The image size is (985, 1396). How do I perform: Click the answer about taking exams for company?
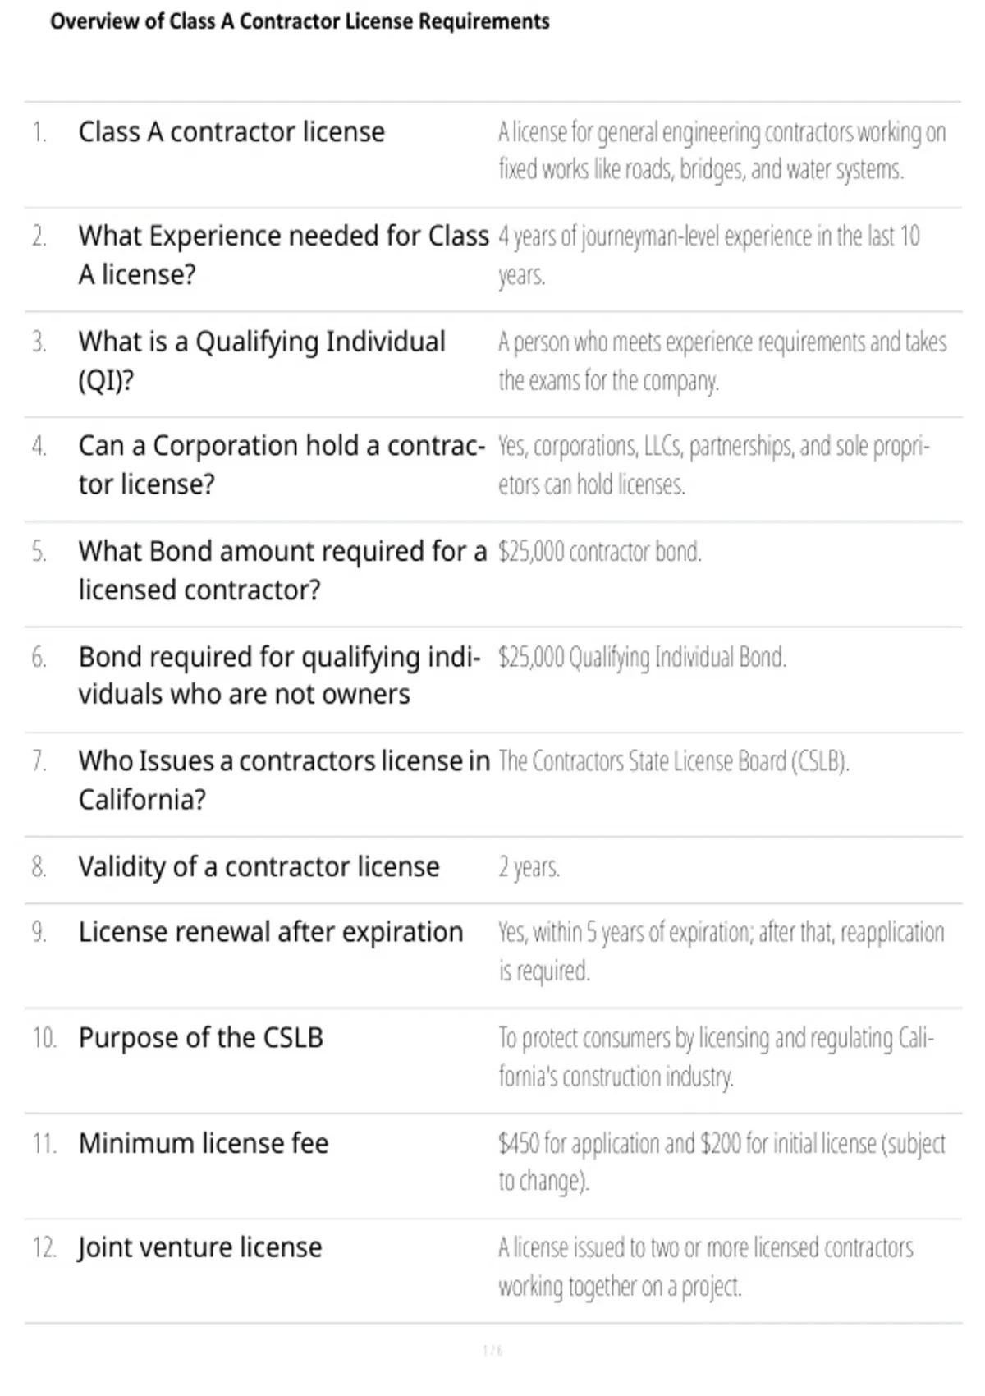[722, 360]
